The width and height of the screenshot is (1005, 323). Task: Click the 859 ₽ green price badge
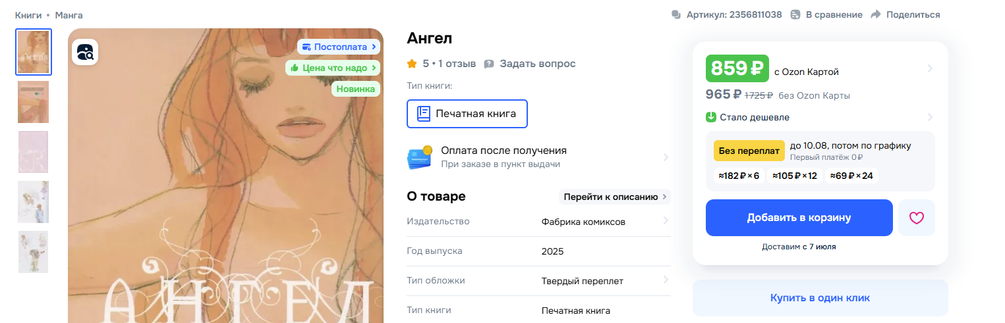coord(737,68)
